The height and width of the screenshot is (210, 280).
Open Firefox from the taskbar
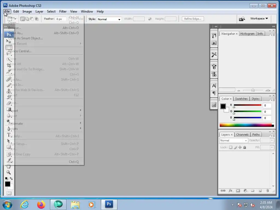click(41, 205)
